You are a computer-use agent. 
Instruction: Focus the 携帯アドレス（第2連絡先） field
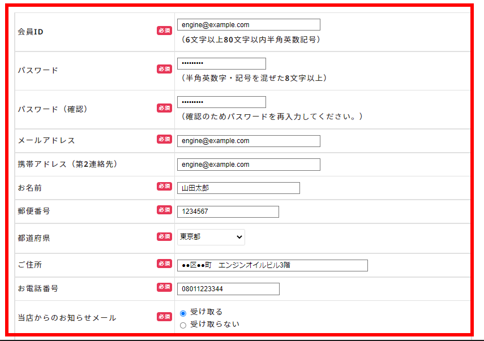click(x=248, y=165)
